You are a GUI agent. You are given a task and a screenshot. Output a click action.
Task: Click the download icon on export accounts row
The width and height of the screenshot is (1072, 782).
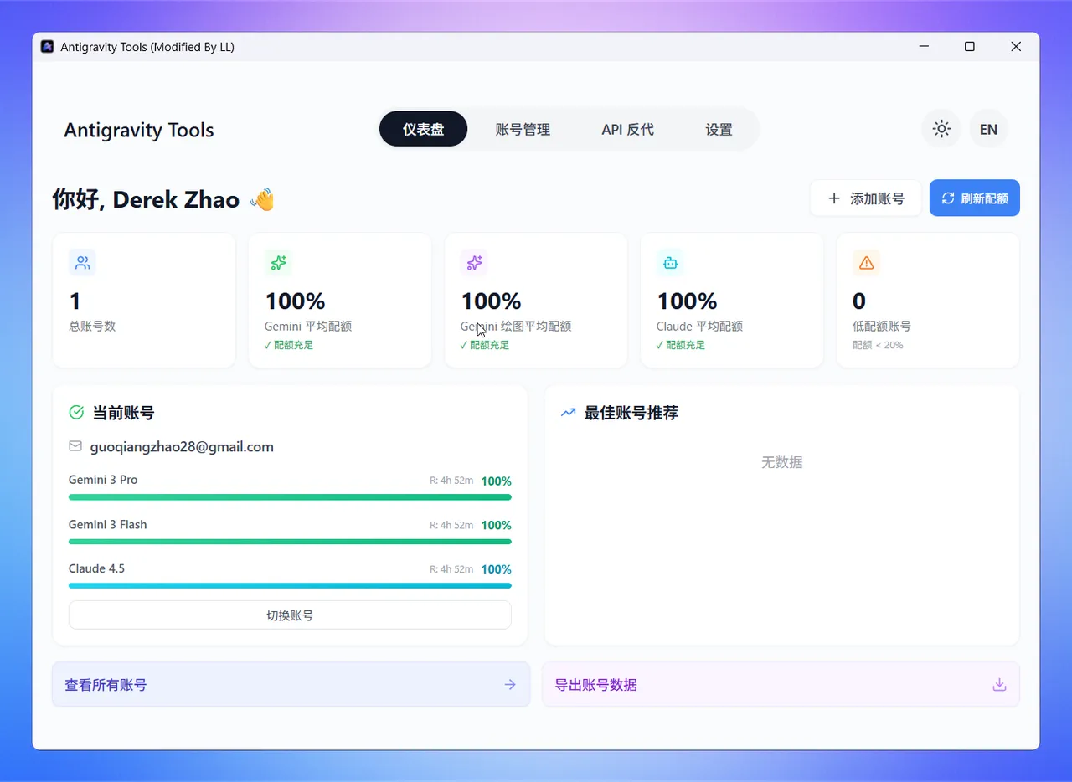click(x=998, y=685)
